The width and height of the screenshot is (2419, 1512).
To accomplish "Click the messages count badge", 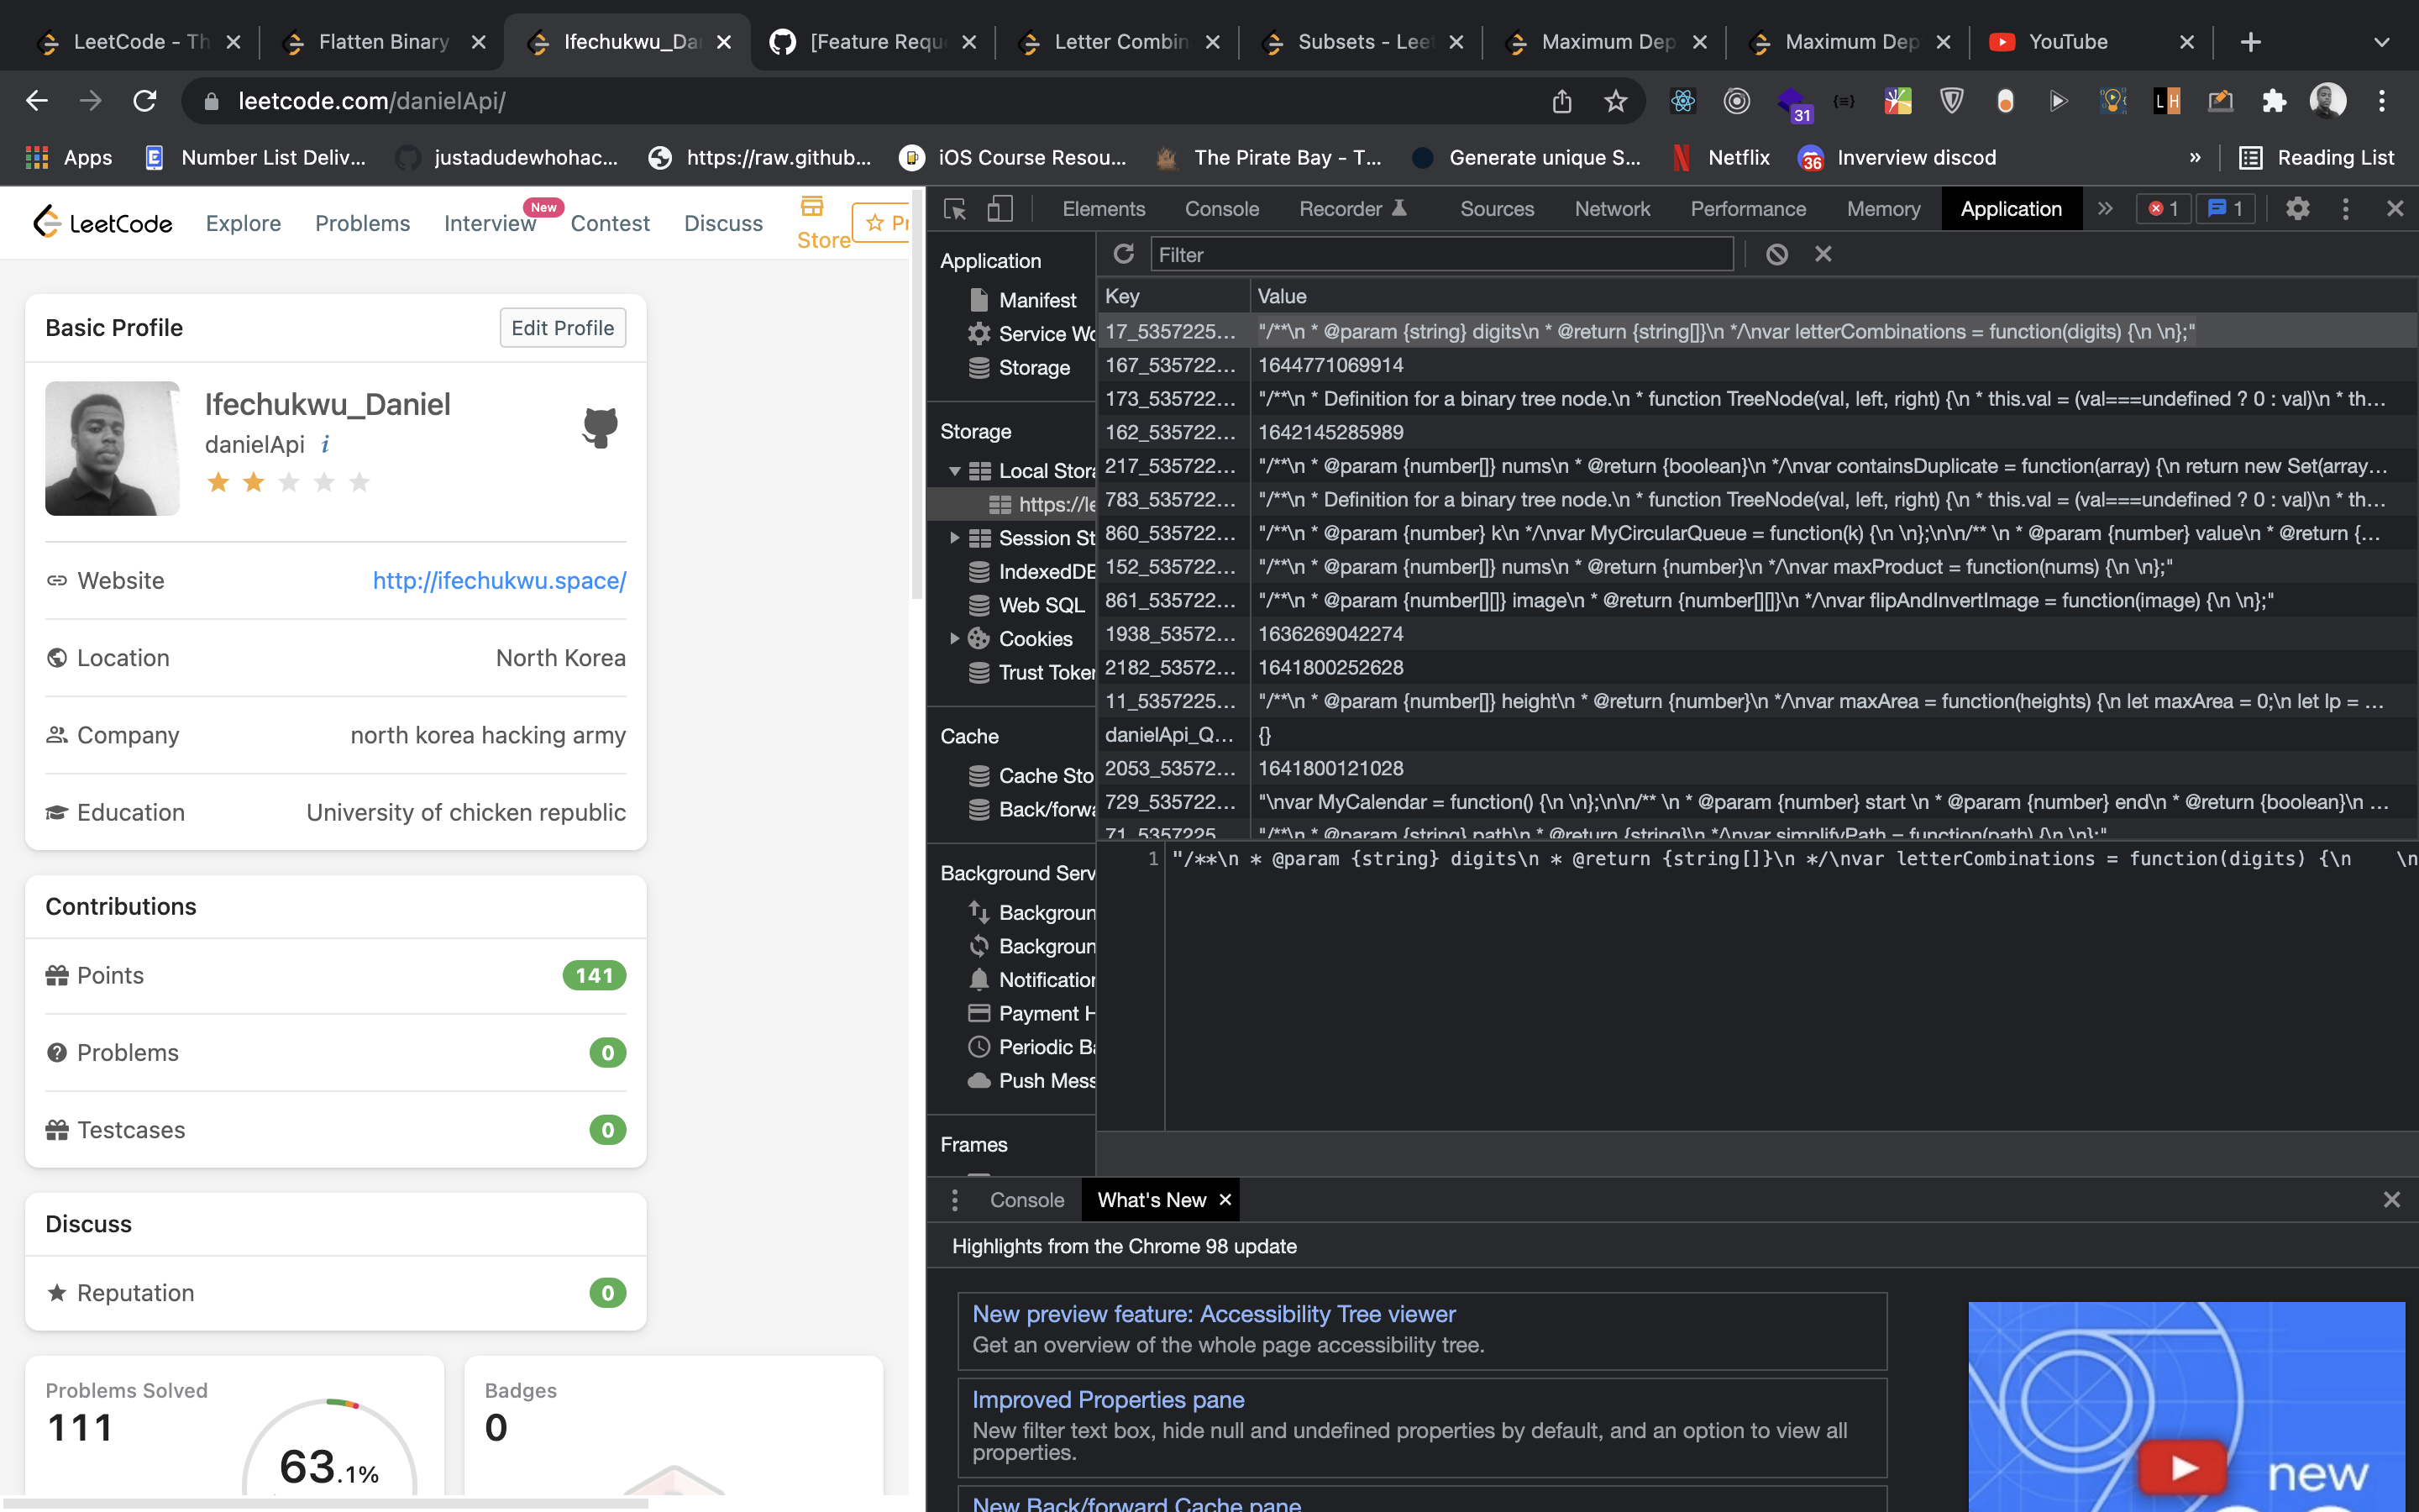I will click(2225, 209).
